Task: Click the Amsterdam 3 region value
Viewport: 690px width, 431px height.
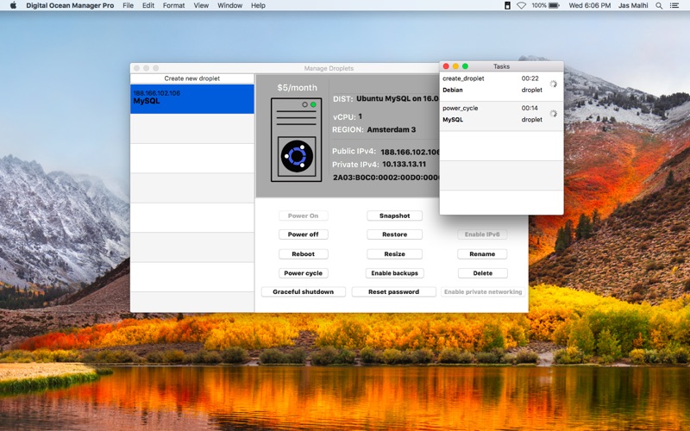Action: [392, 129]
